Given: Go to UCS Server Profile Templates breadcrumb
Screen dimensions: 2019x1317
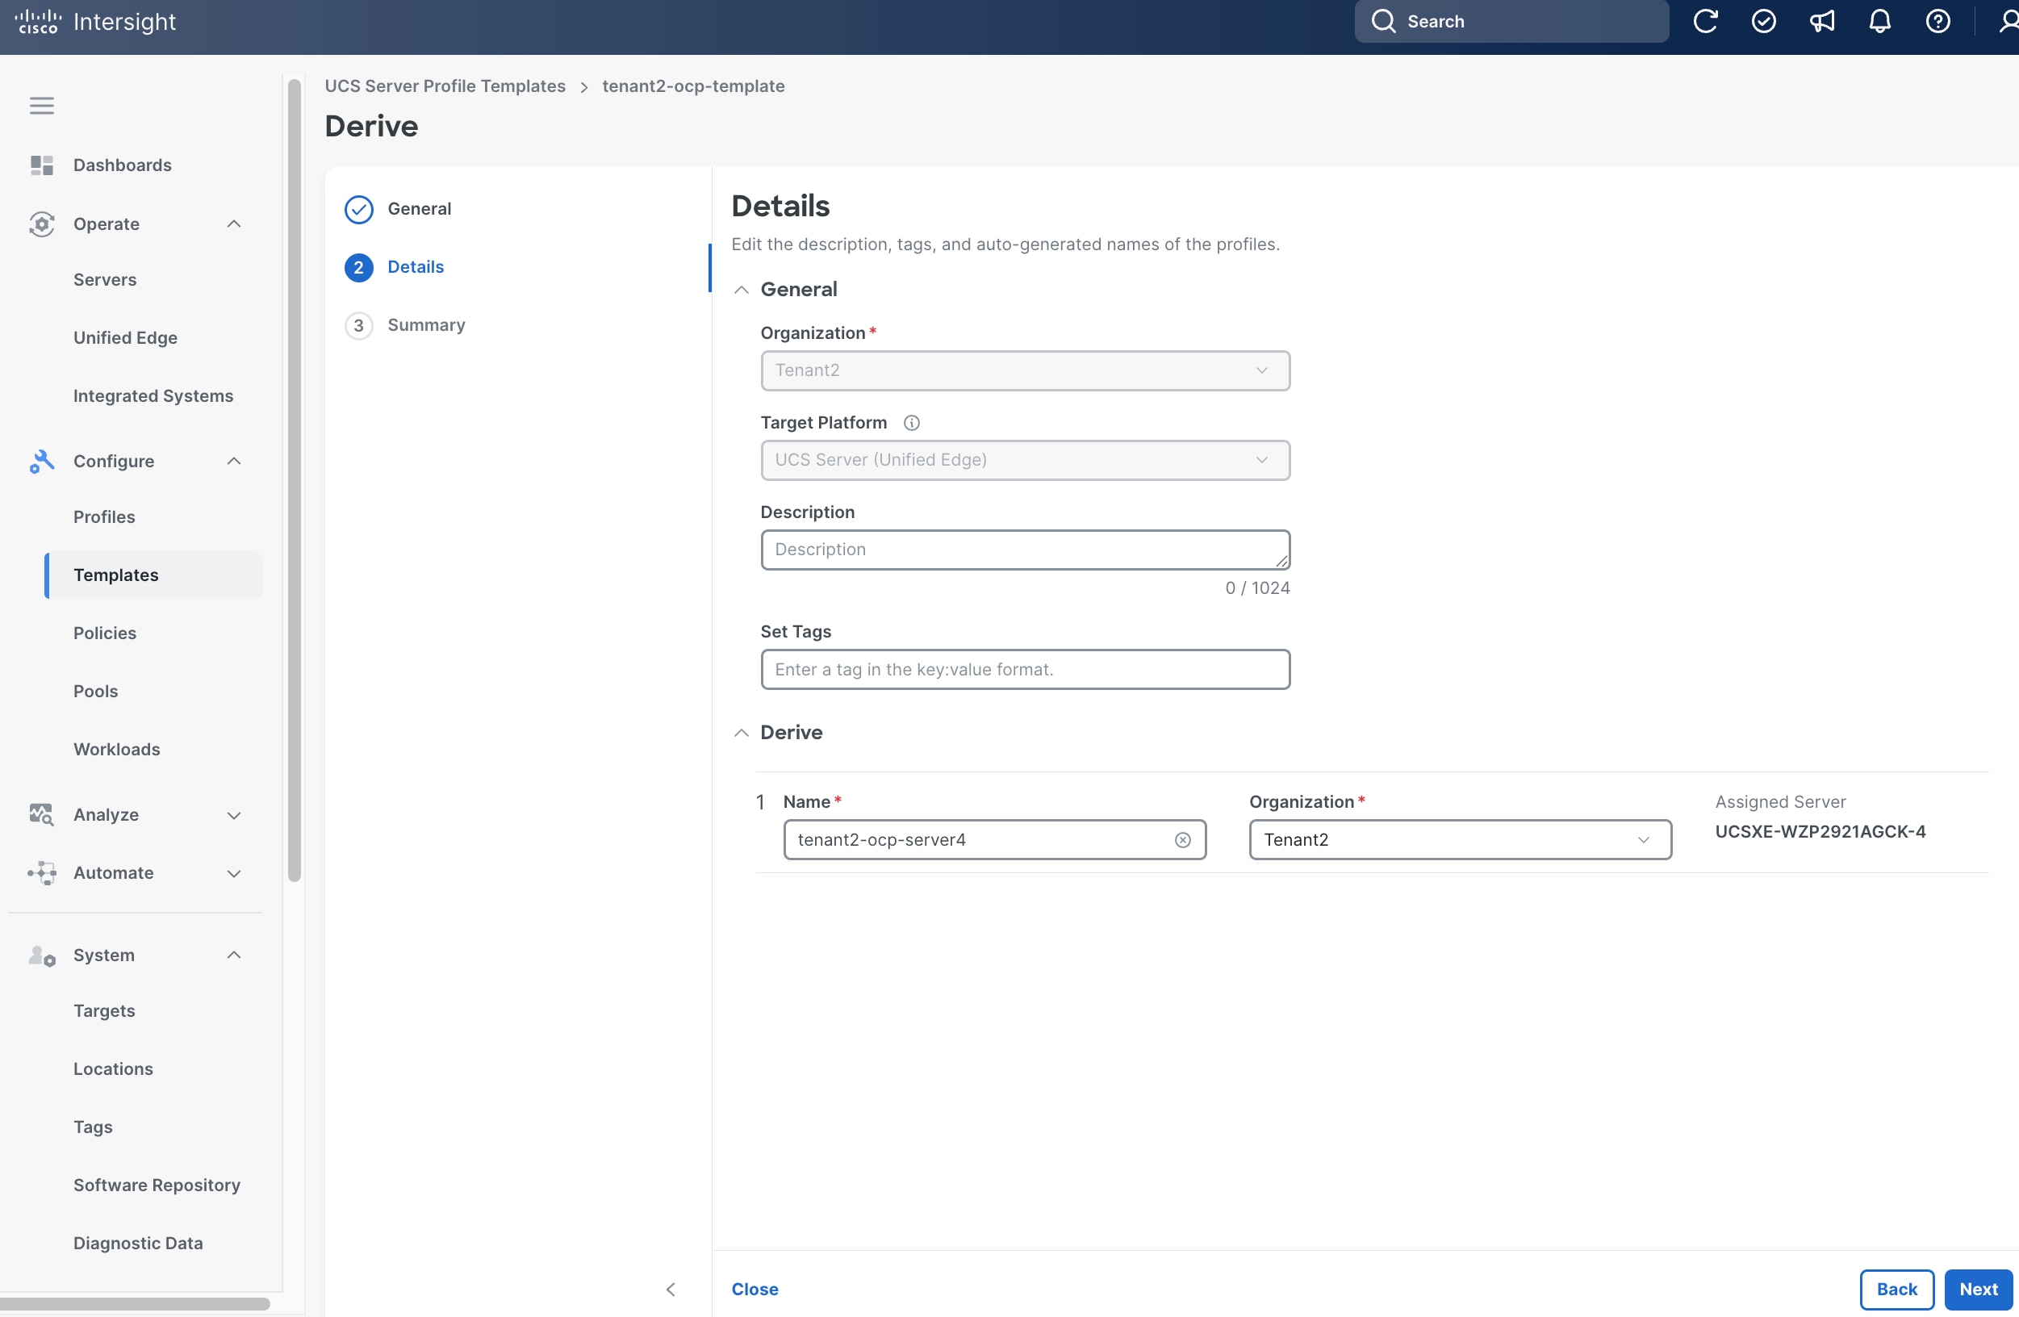Looking at the screenshot, I should tap(445, 86).
